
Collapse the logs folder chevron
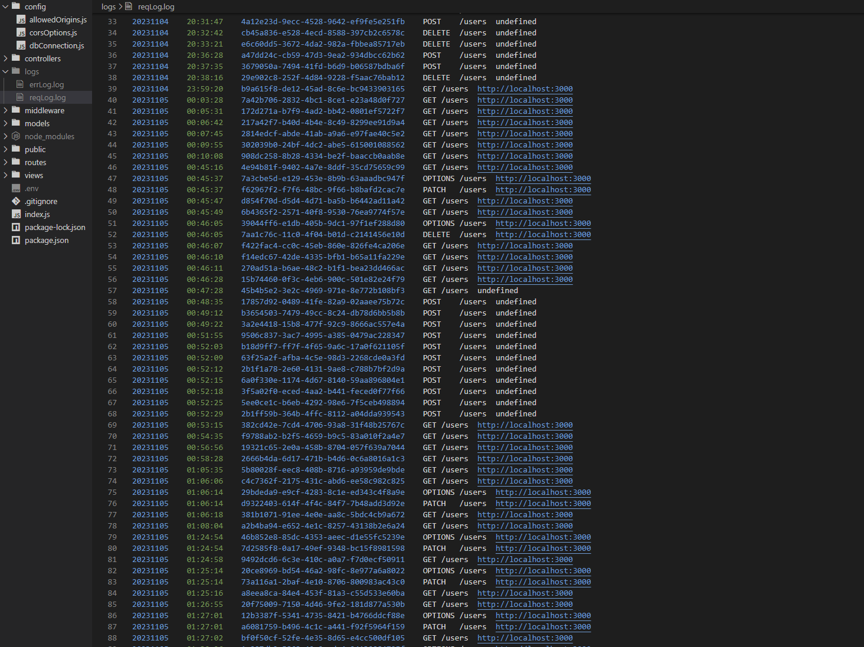click(5, 71)
